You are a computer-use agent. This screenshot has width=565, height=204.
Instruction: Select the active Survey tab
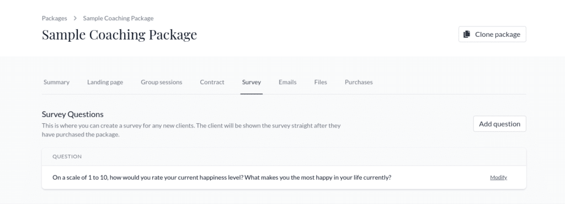(x=252, y=82)
